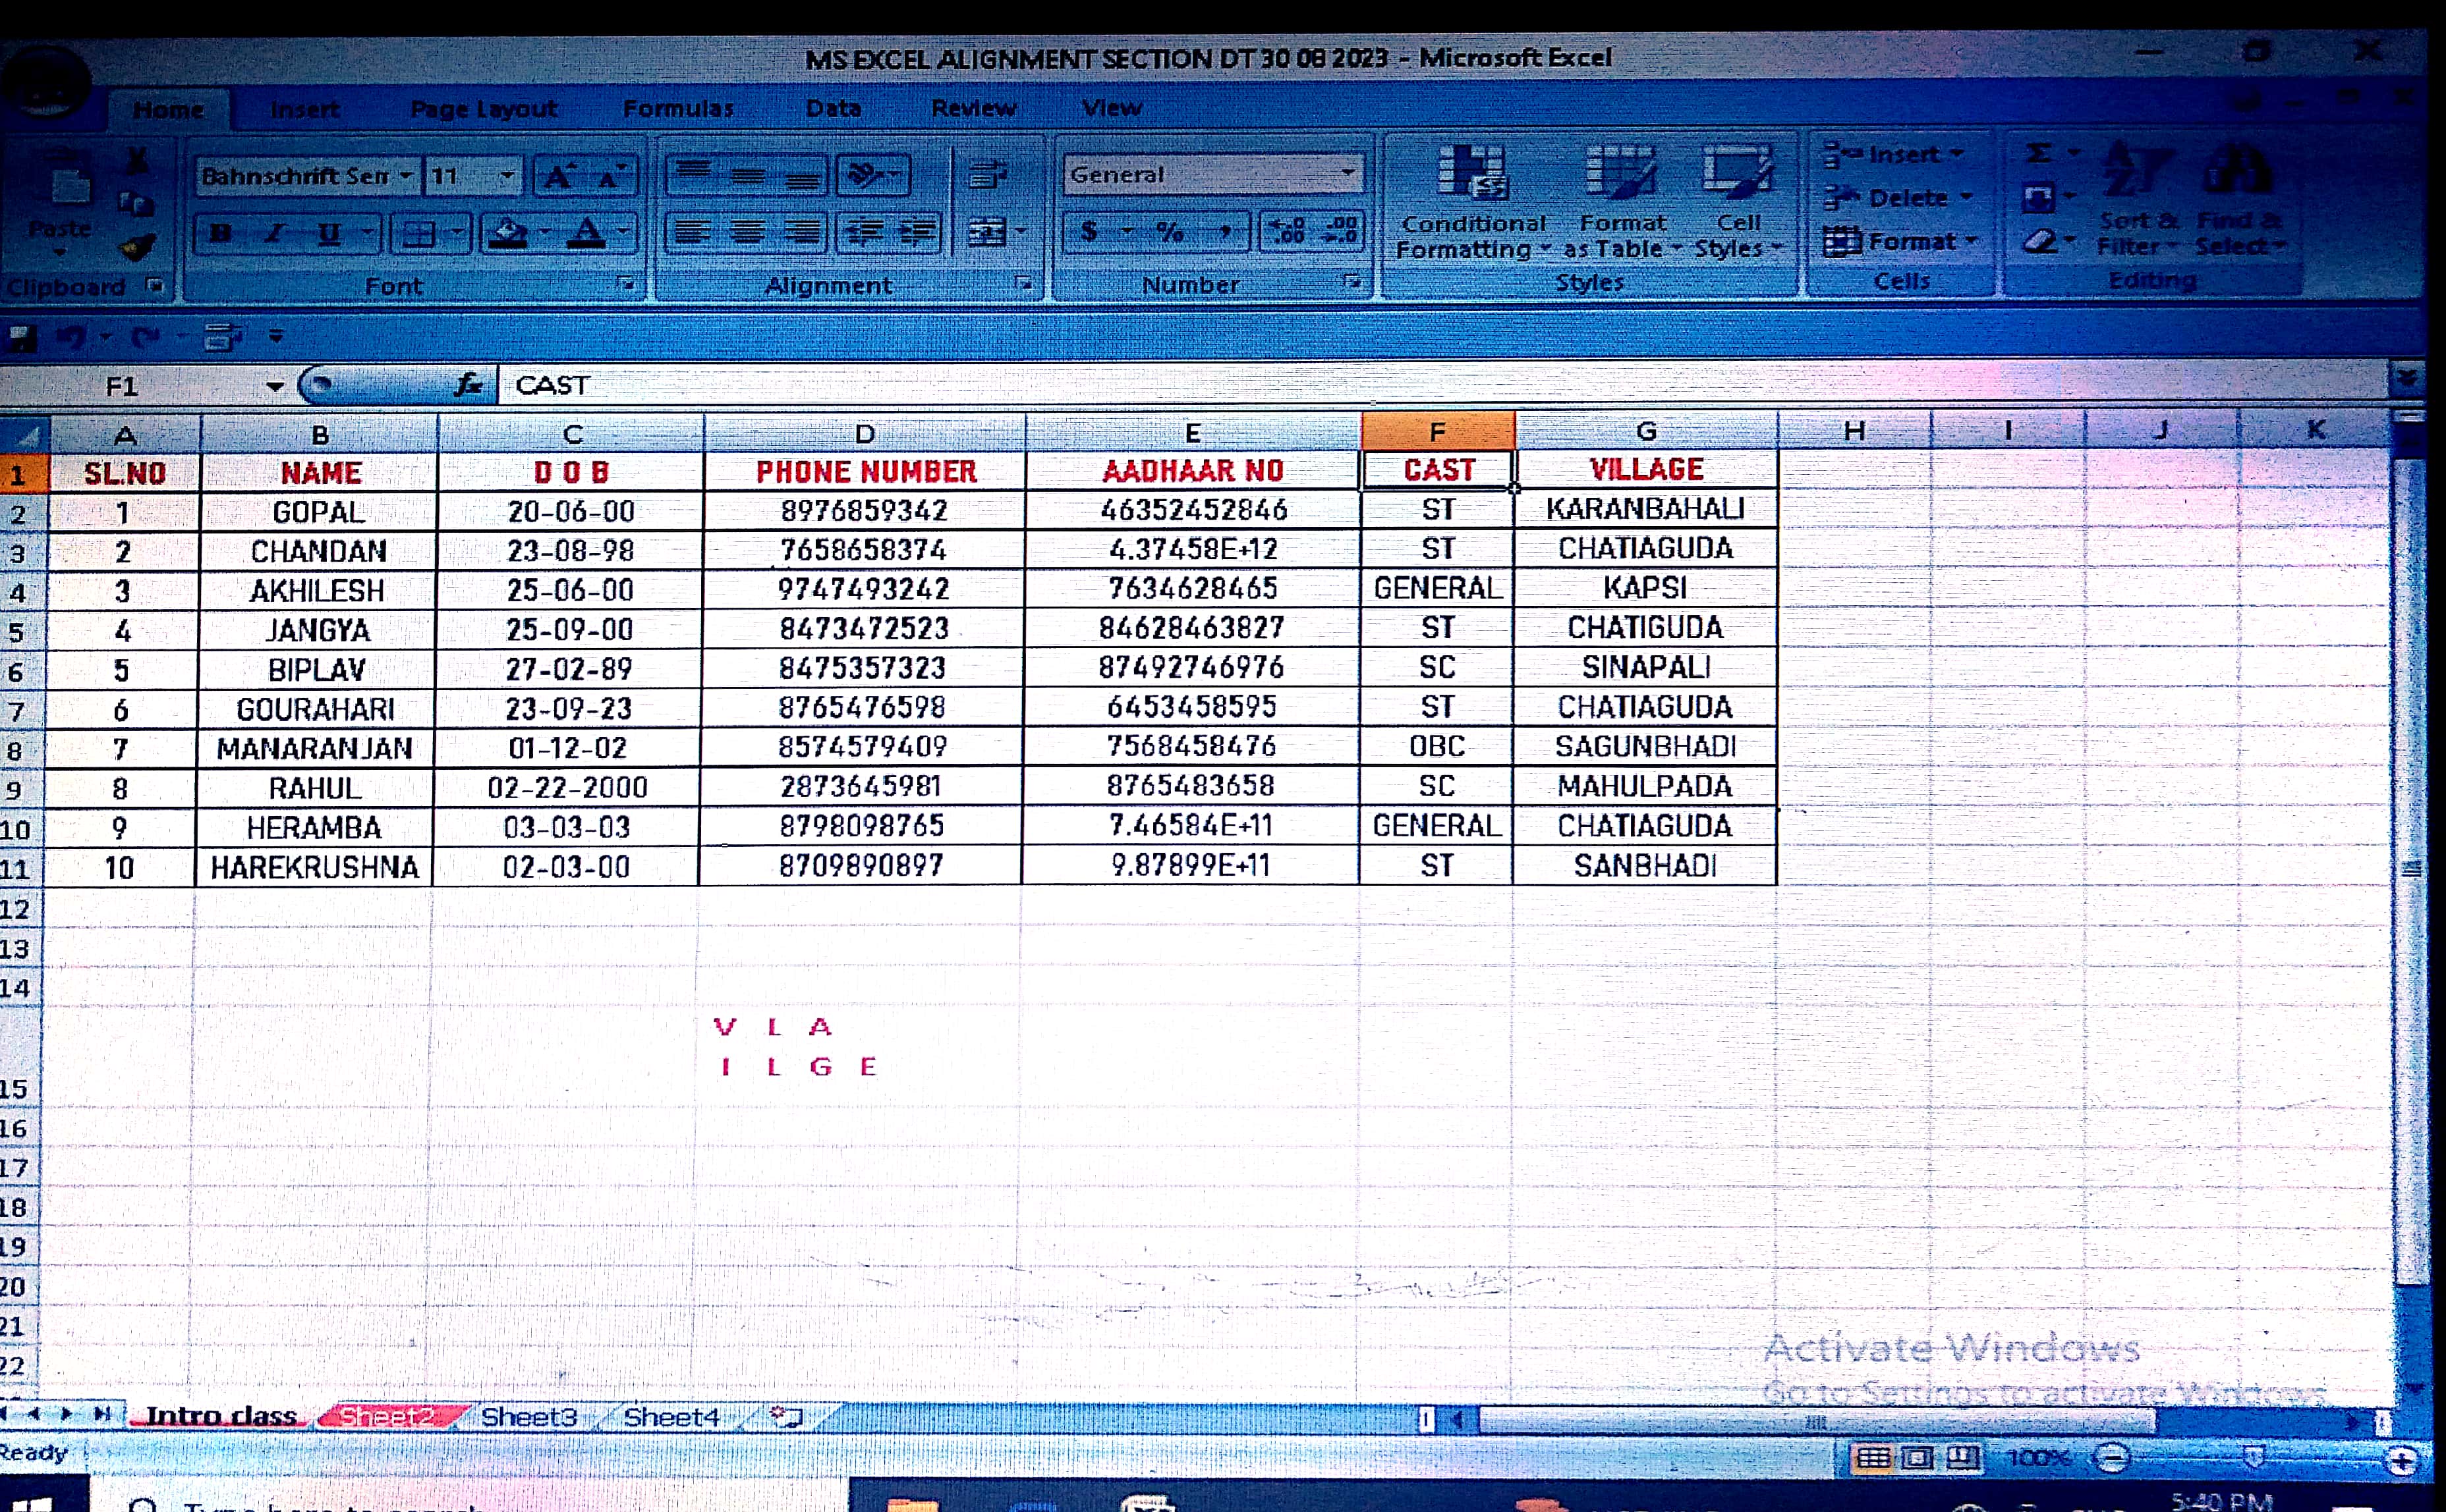Open the Formulas ribbon tab
This screenshot has height=1512, width=2446.
click(677, 108)
